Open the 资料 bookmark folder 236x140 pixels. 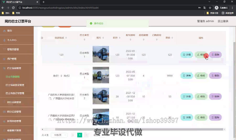pyautogui.click(x=6, y=13)
